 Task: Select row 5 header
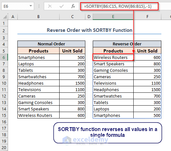[4, 51]
